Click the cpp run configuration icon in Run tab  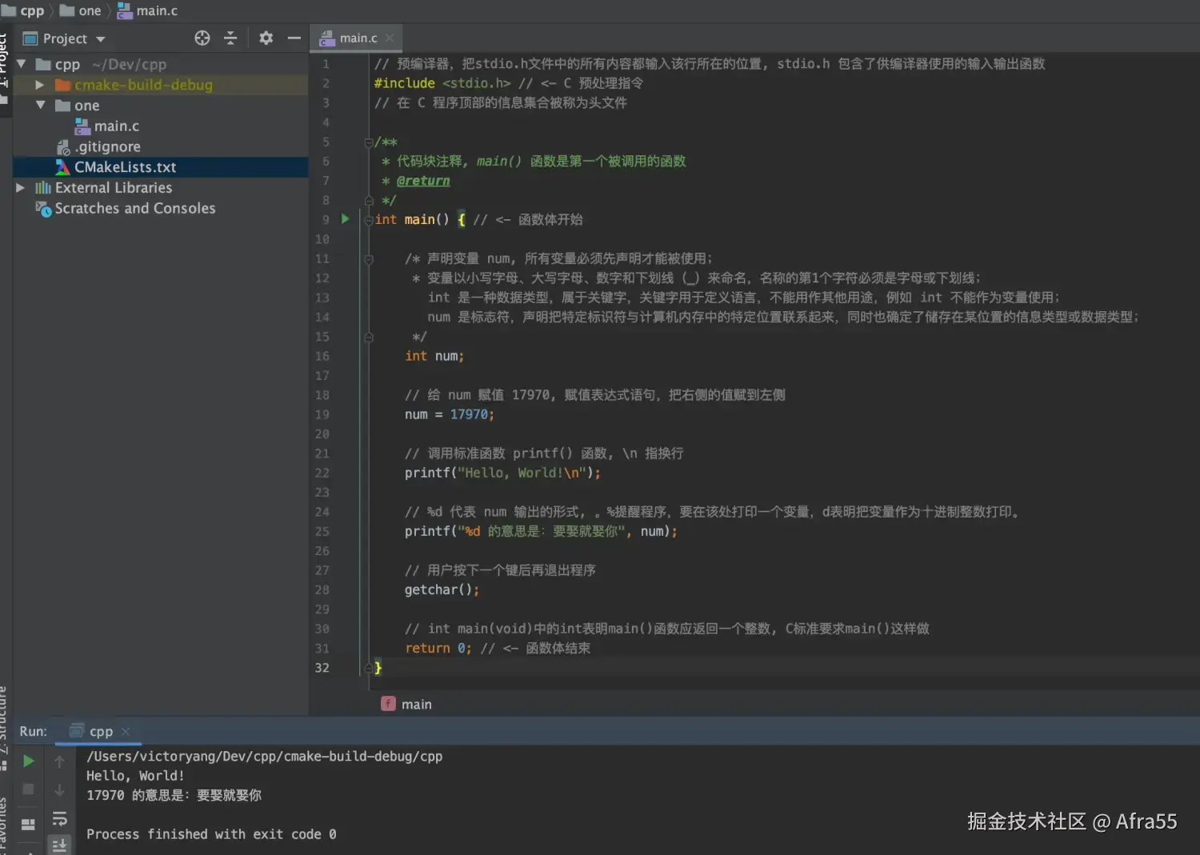tap(77, 731)
